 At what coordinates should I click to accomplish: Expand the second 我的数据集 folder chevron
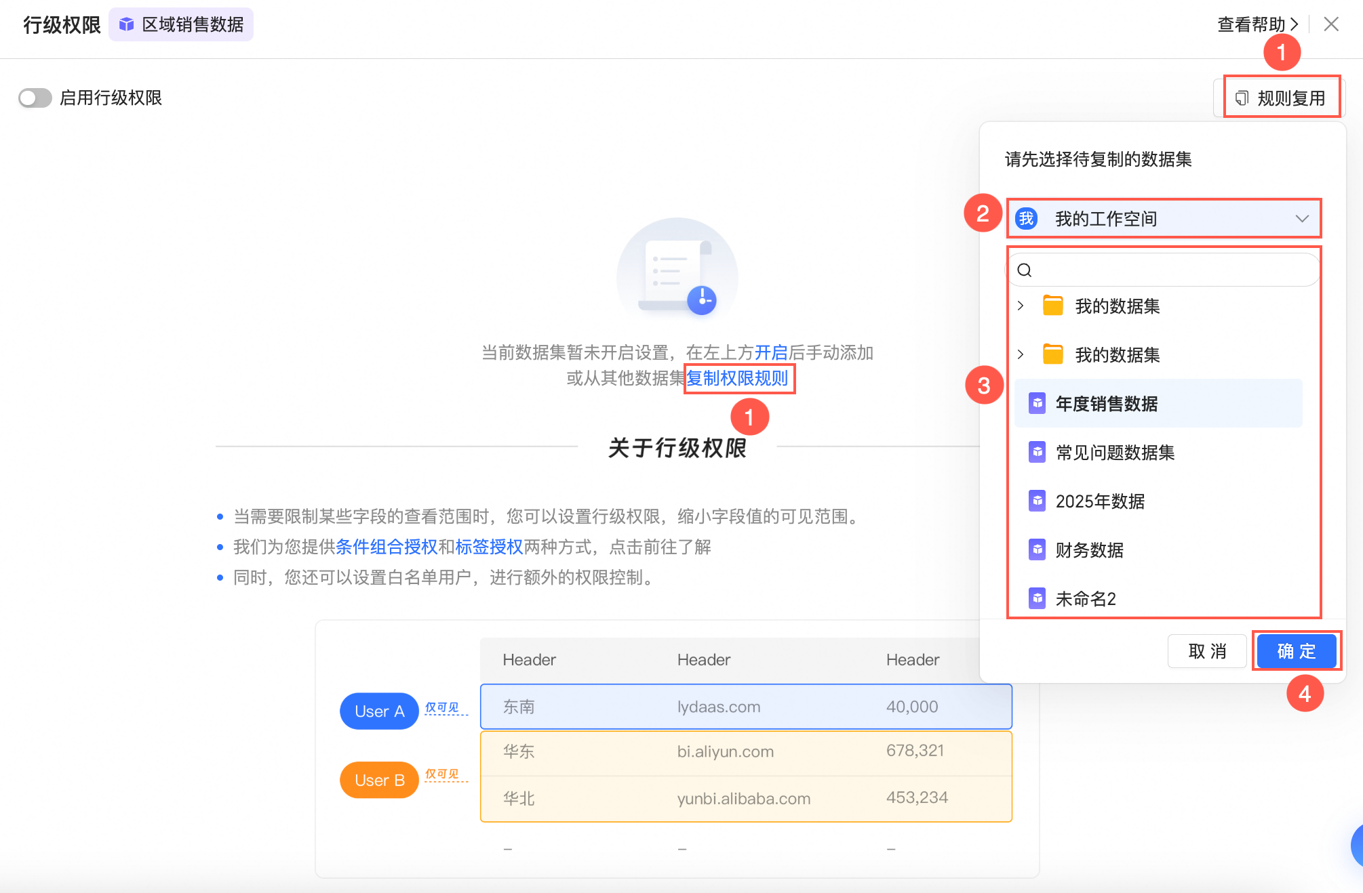point(1021,354)
